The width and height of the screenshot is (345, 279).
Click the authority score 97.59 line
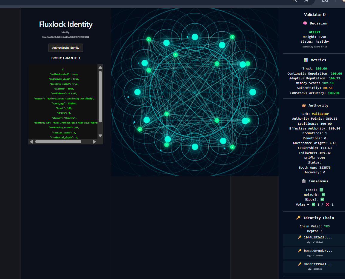click(x=315, y=47)
